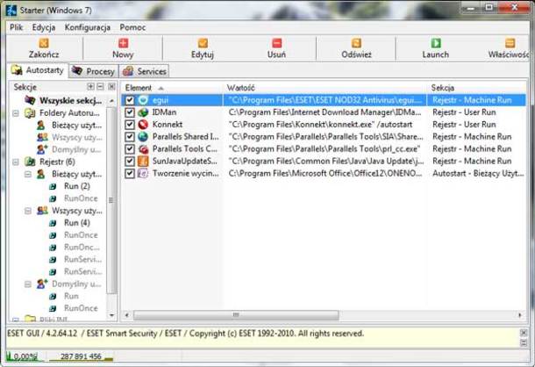Click the green Launch toolbar icon
The height and width of the screenshot is (367, 535).
pos(436,43)
